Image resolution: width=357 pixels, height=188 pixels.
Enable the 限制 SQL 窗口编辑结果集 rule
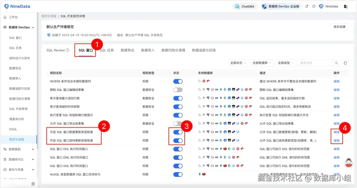(178, 89)
